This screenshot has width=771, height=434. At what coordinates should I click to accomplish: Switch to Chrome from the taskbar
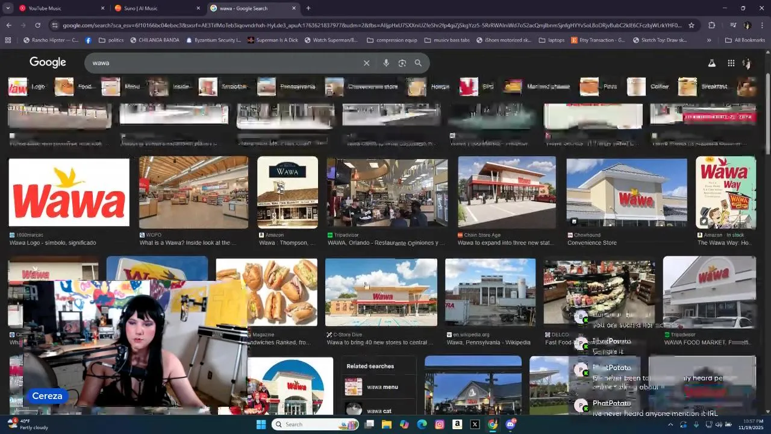(493, 424)
